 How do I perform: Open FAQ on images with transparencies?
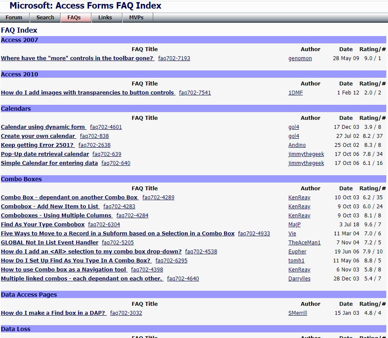(88, 93)
